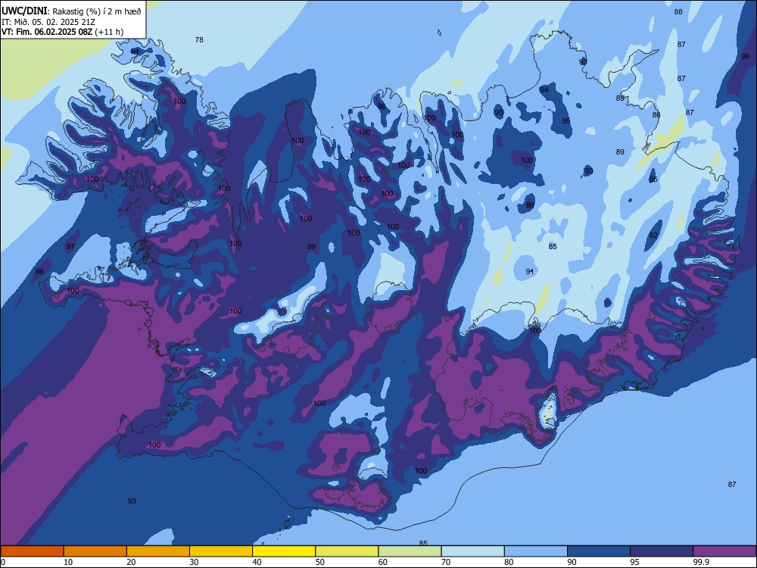This screenshot has width=757, height=568.
Task: Click the dark orange 0–10 legend swatch
Action: click(x=32, y=551)
